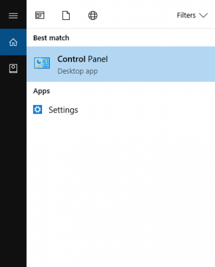The image size is (215, 267).
Task: Click the blue Settings gear icon
Action: point(37,110)
